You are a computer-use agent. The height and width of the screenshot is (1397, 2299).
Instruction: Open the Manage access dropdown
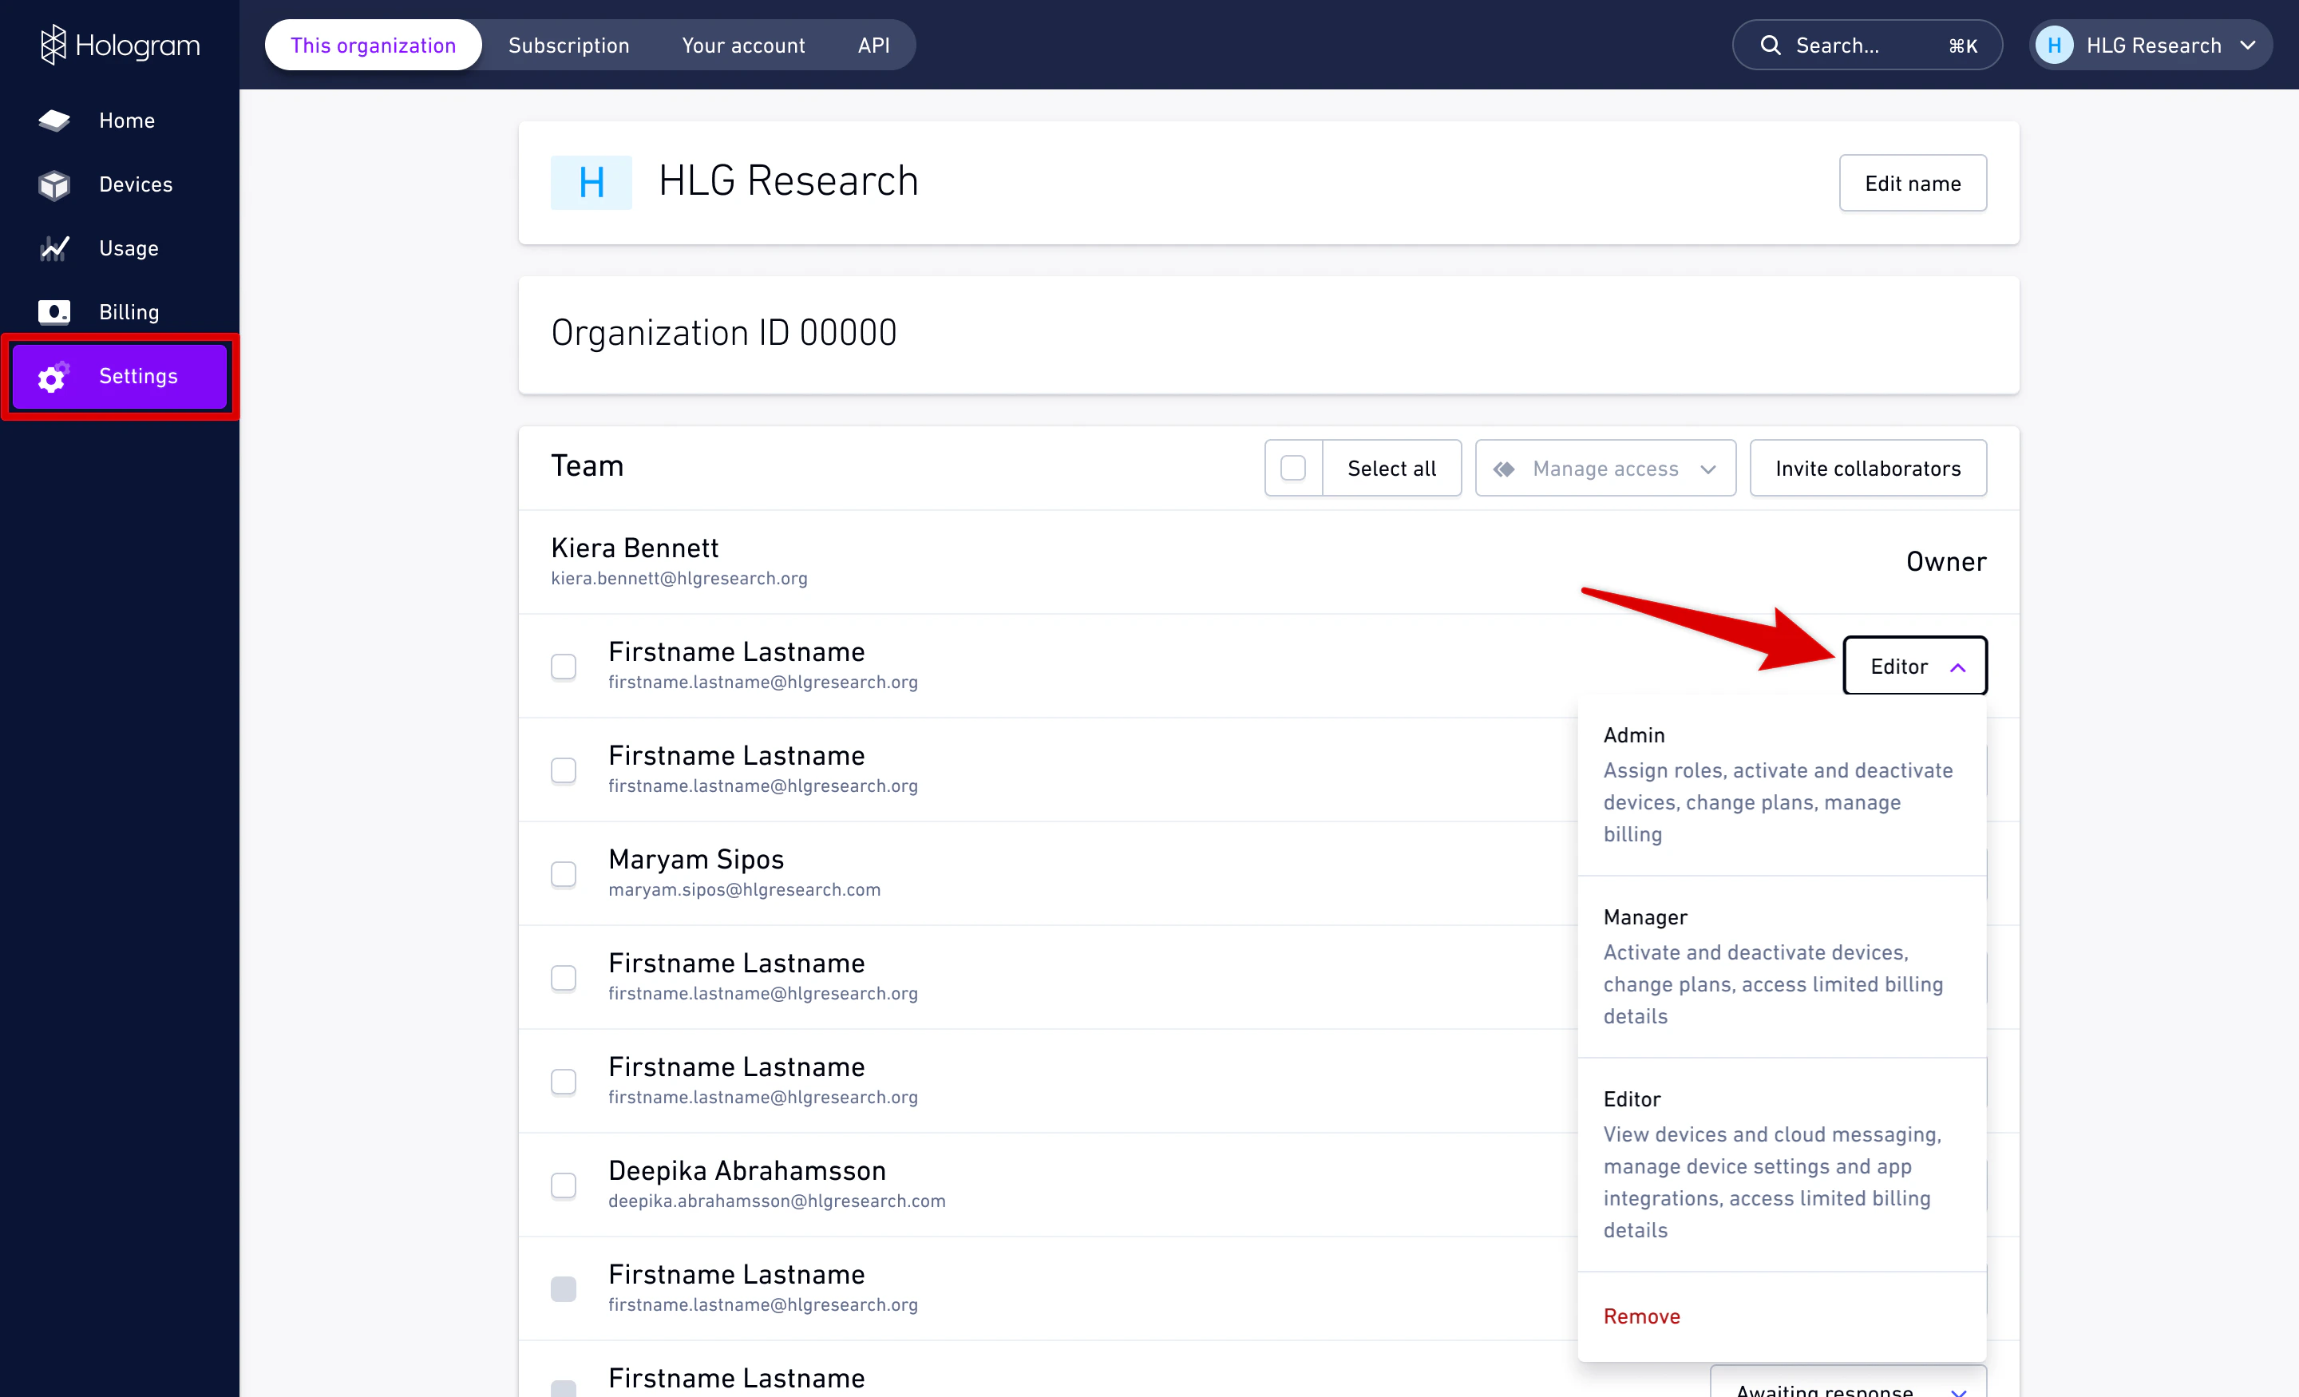[x=1605, y=469]
